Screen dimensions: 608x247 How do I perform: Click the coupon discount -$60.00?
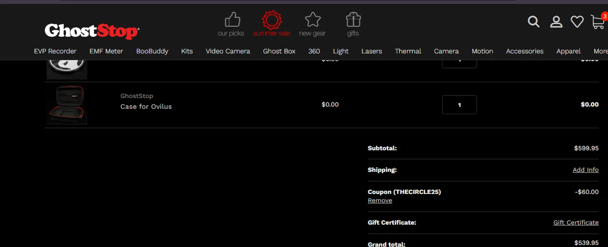(587, 192)
